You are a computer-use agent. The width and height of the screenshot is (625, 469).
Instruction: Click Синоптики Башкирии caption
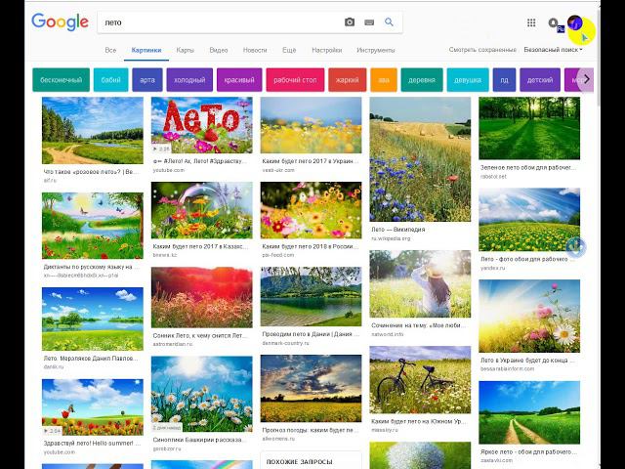tap(199, 440)
